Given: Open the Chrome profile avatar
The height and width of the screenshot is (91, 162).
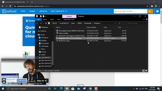Looking at the screenshot, I should [x=156, y=6].
